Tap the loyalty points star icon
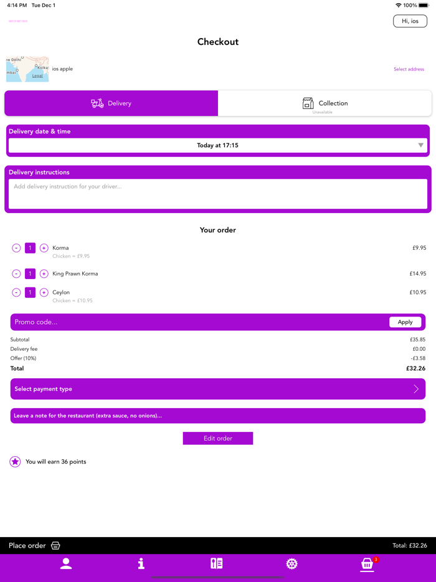 (15, 462)
